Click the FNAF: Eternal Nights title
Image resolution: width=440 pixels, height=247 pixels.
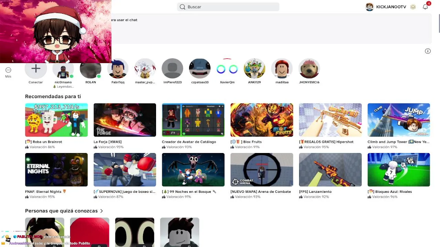pyautogui.click(x=46, y=191)
